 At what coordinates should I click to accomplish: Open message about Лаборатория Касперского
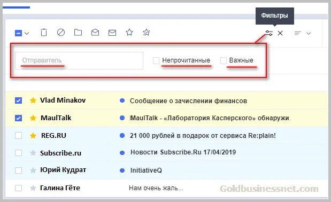[x=210, y=118]
